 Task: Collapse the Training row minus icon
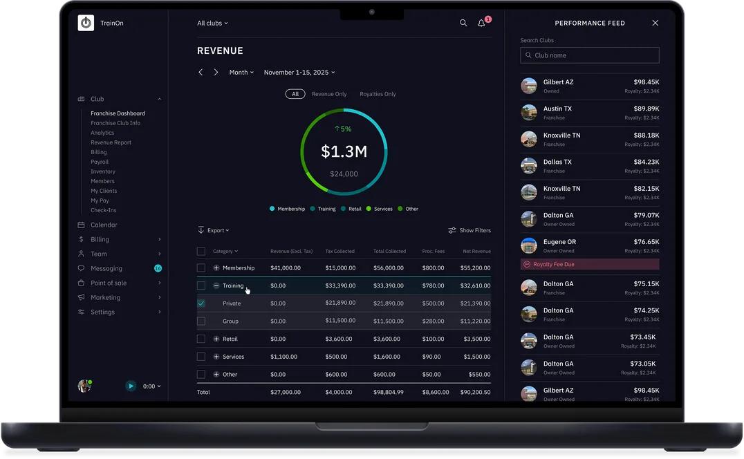point(216,285)
